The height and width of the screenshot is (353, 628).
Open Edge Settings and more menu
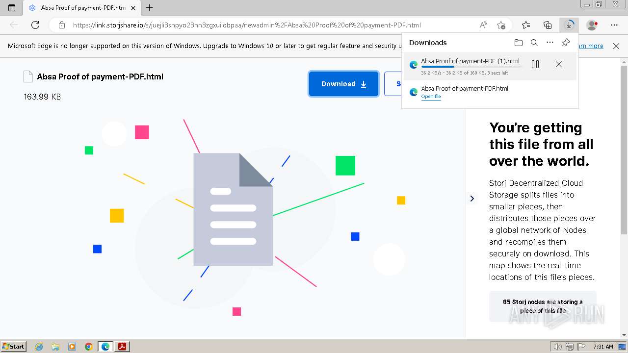pyautogui.click(x=614, y=25)
